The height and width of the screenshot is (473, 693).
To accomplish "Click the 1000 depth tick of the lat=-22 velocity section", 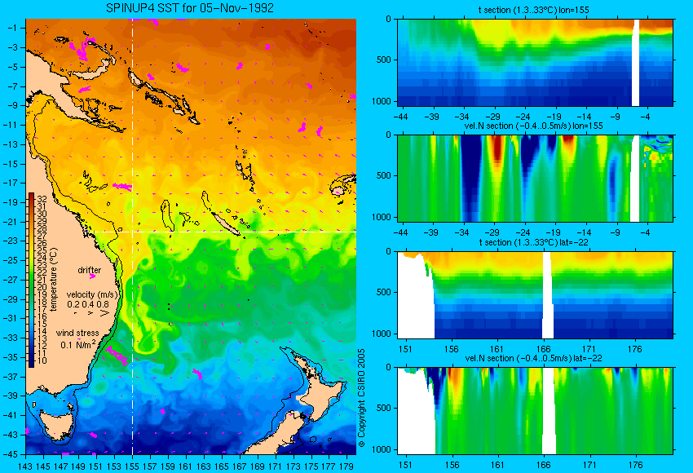I will click(x=382, y=449).
